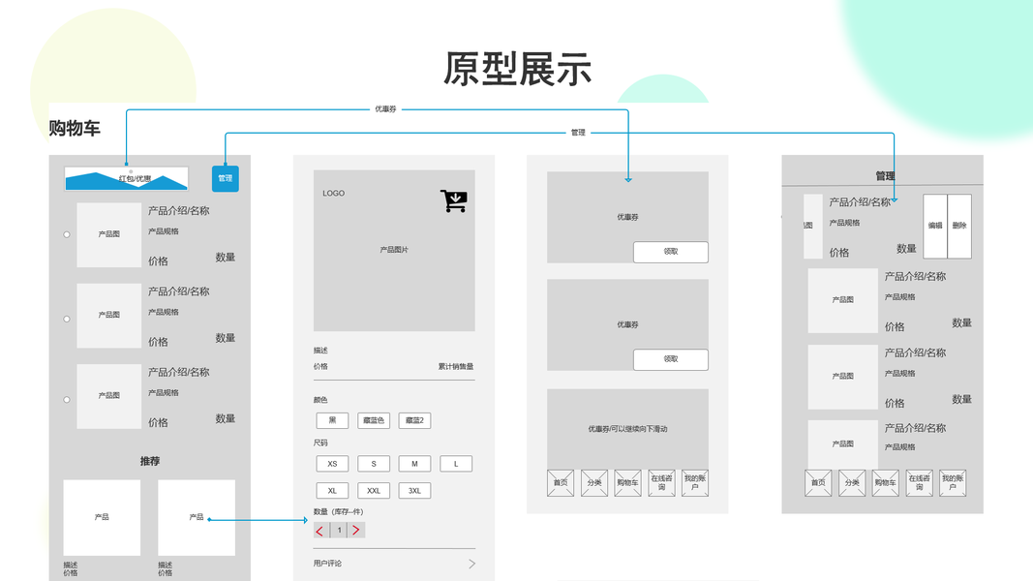Select radio button of third cart product
The width and height of the screenshot is (1033, 581).
[67, 400]
